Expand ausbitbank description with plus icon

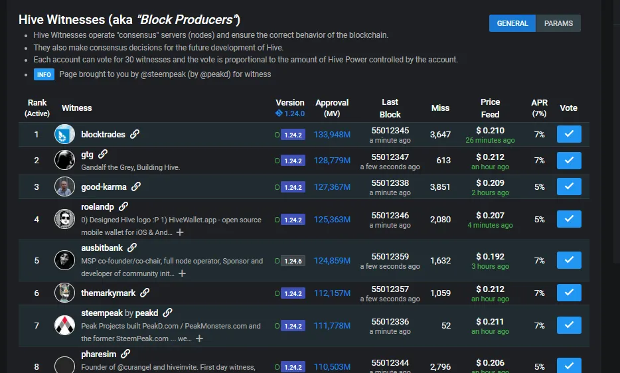click(182, 273)
